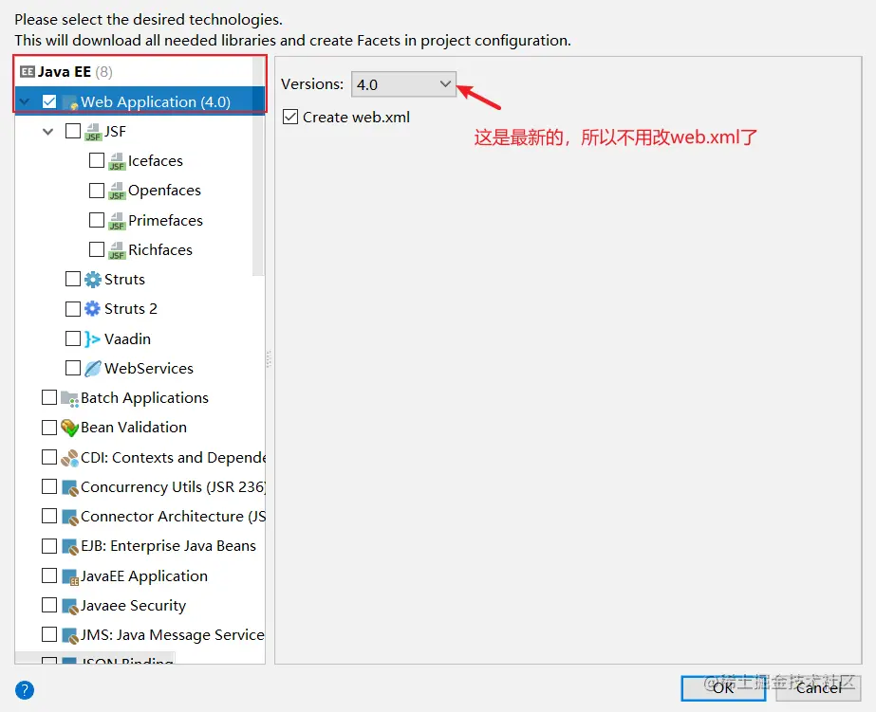
Task: Click the Vaadin logo icon
Action: tap(93, 338)
